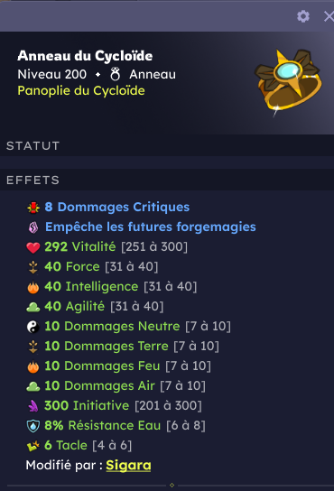Click the Tacle stat icon
The image size is (334, 491).
point(33,446)
